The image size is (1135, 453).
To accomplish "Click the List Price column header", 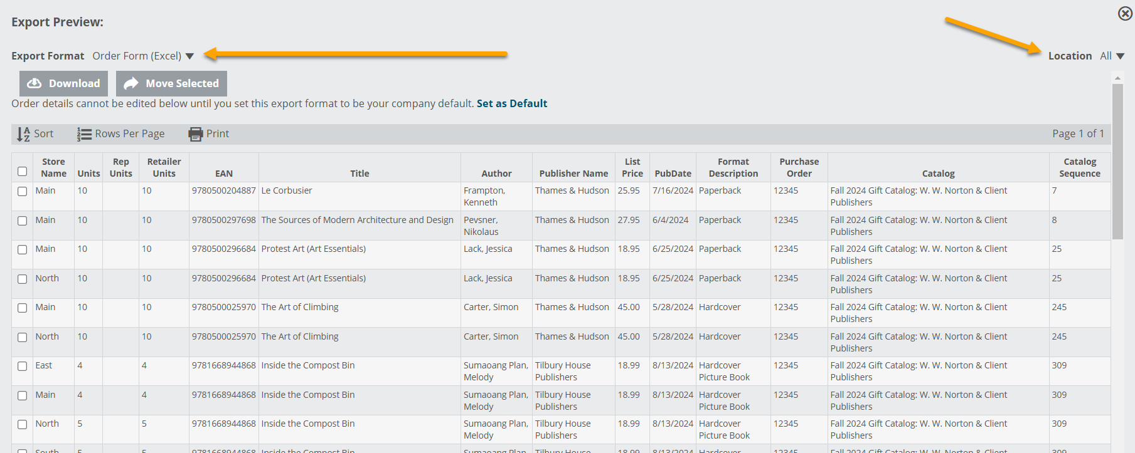I will pos(632,167).
